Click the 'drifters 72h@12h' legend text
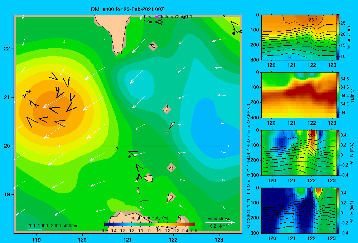This screenshot has height=243, width=358. (177, 17)
